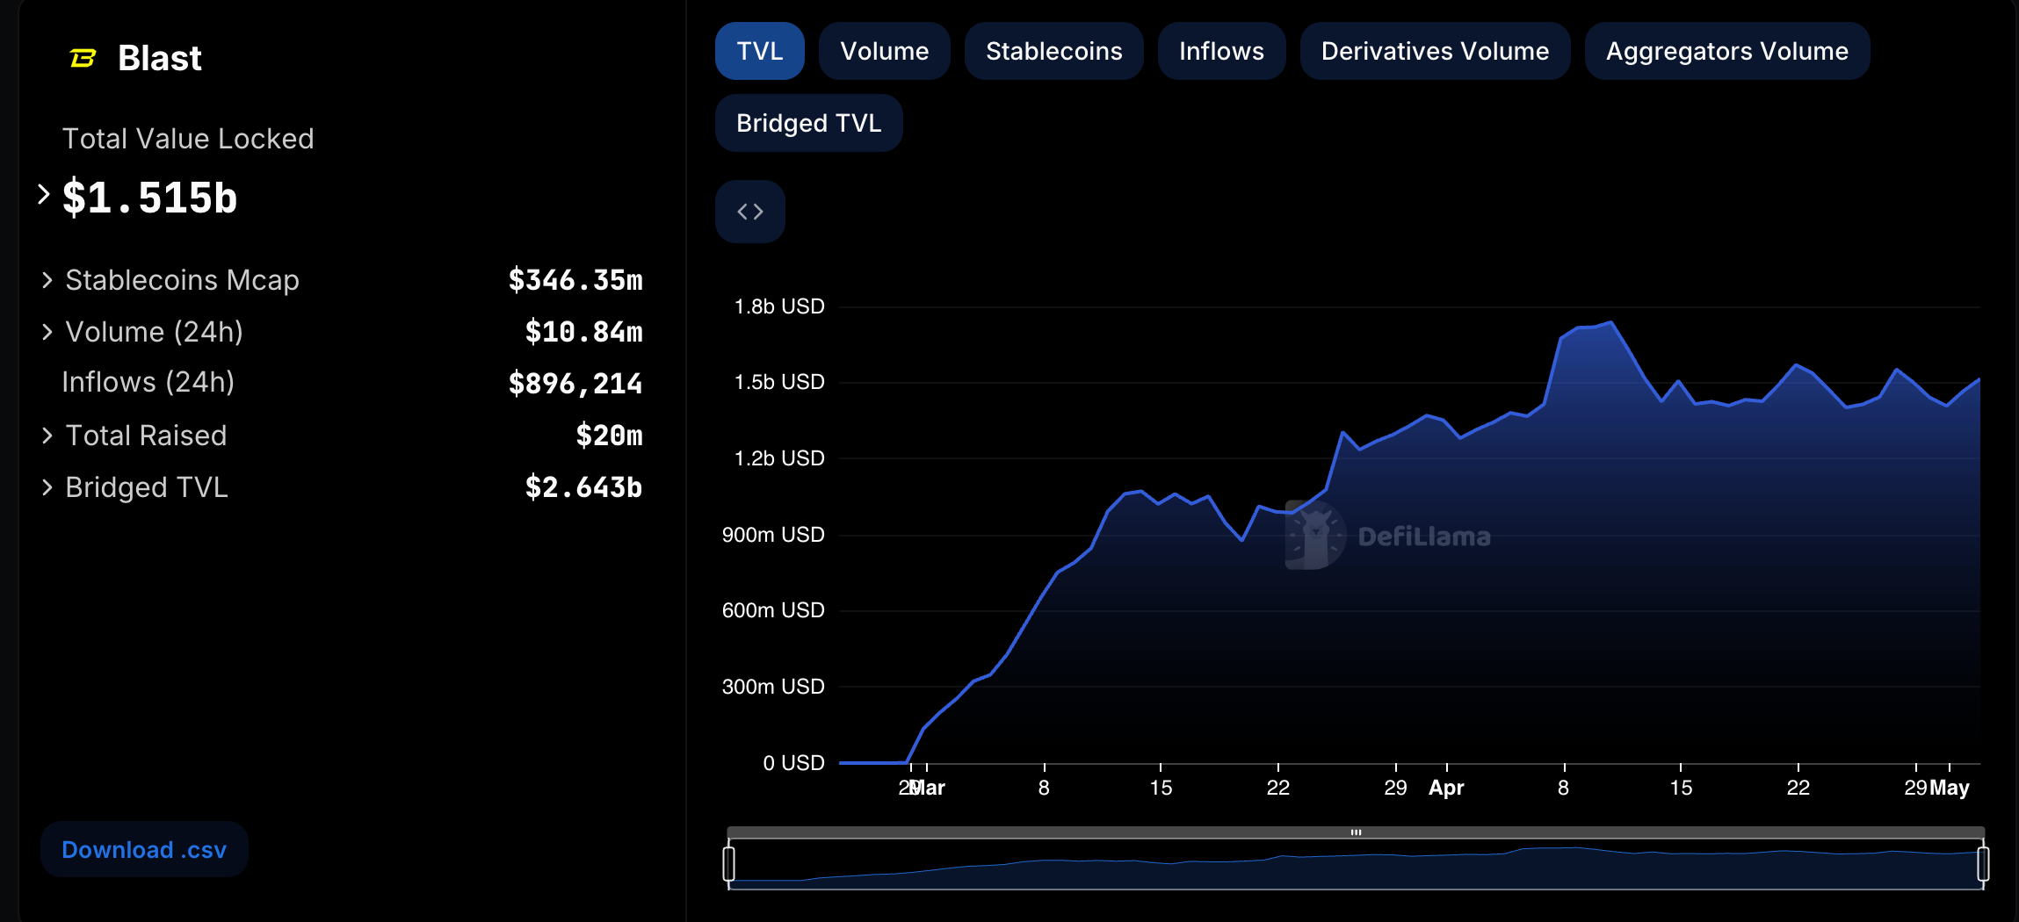Toggle the Stablecoins chart series
Viewport: 2019px width, 922px height.
tap(1054, 51)
